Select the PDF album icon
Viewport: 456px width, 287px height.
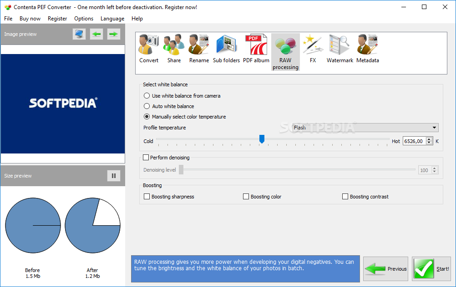(256, 49)
